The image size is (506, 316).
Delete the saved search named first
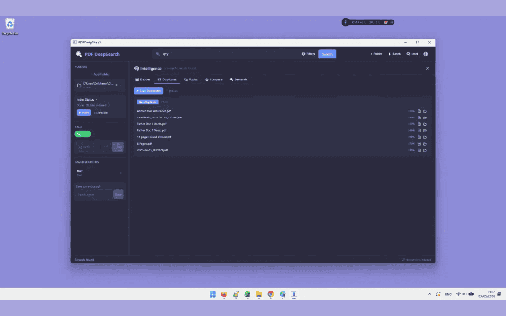(x=121, y=173)
